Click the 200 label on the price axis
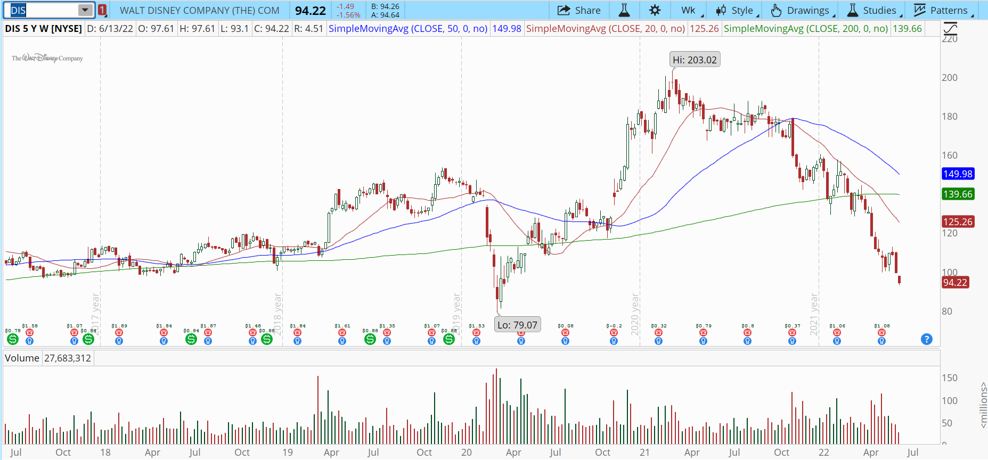988x460 pixels. click(950, 78)
